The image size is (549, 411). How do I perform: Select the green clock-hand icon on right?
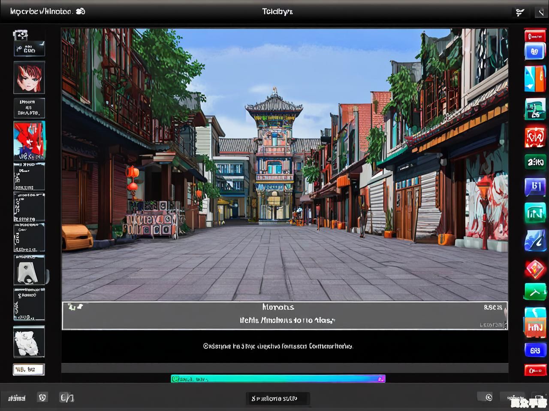pos(535,292)
